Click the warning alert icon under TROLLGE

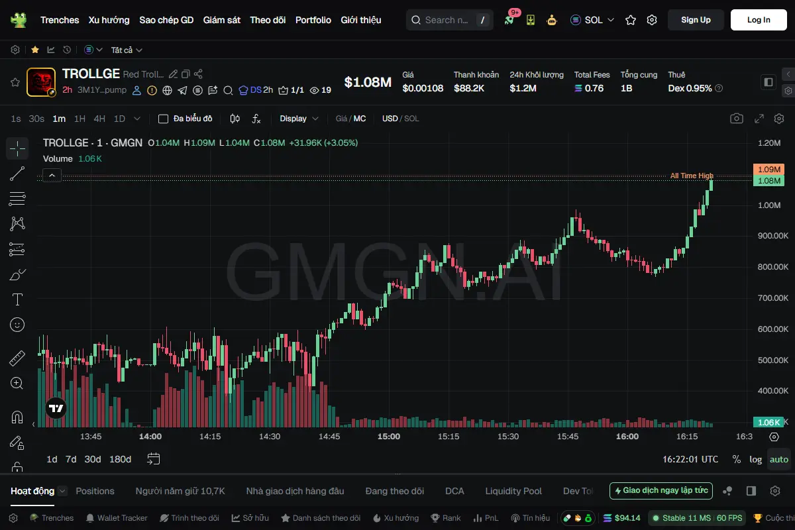click(x=152, y=90)
